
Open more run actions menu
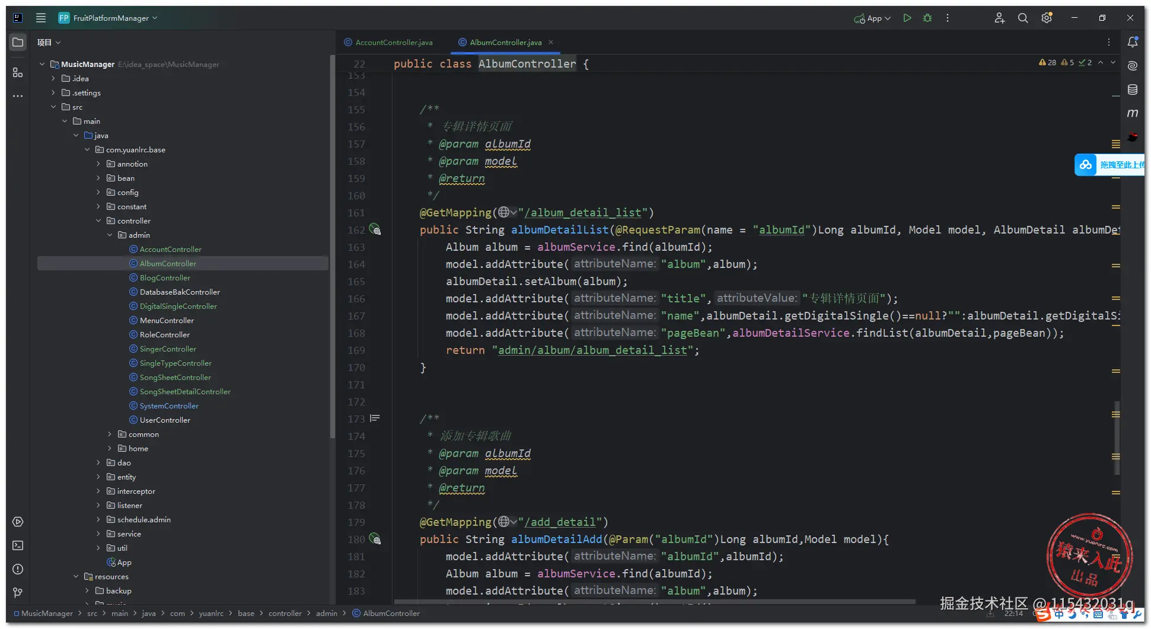(x=948, y=18)
